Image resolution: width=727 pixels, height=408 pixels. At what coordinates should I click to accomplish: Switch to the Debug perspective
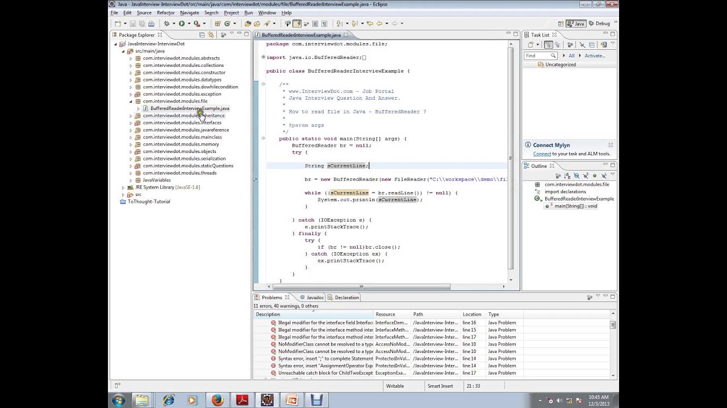pyautogui.click(x=599, y=23)
